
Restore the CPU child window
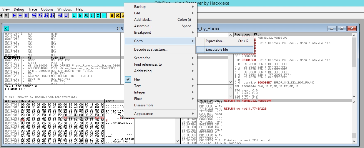[x=342, y=28]
